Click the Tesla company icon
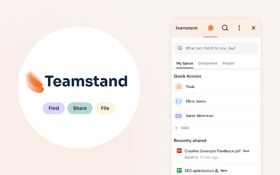The width and height of the screenshot is (280, 175). coord(178,87)
